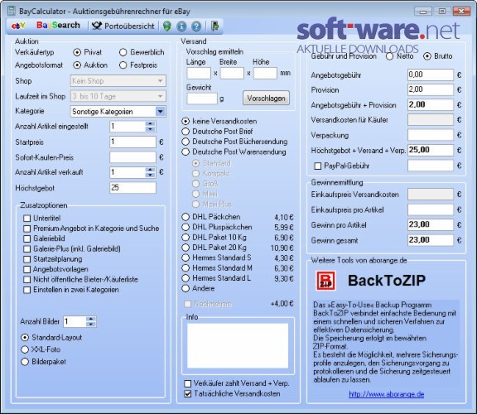Increase Anzahl Artikel verkauft with up arrow
This screenshot has width=477, height=414.
[x=150, y=170]
